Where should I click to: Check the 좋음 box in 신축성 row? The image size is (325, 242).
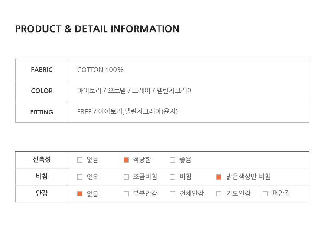click(x=172, y=160)
